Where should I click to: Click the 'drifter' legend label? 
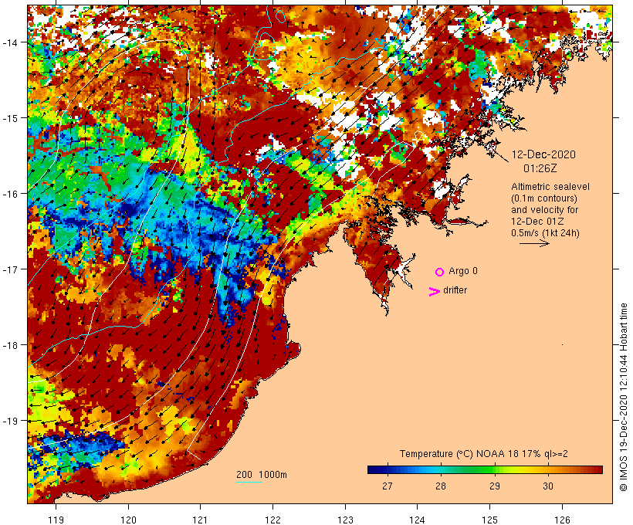coord(455,290)
